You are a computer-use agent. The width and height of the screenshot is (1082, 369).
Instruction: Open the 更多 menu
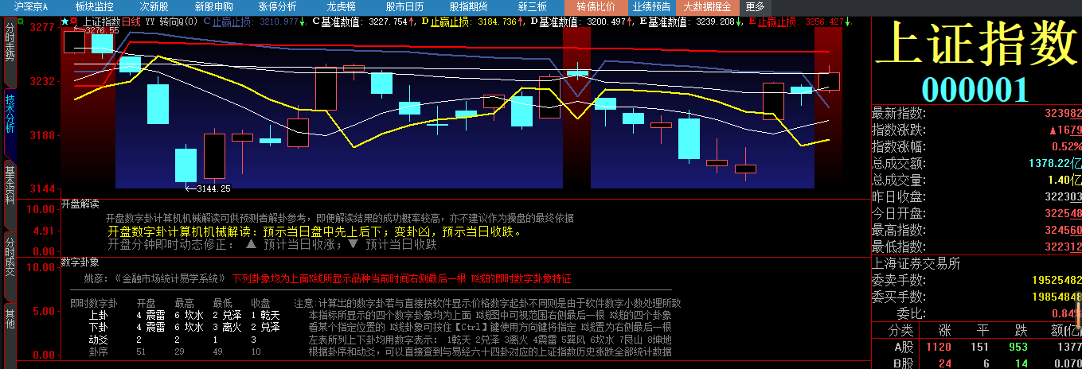pyautogui.click(x=755, y=6)
